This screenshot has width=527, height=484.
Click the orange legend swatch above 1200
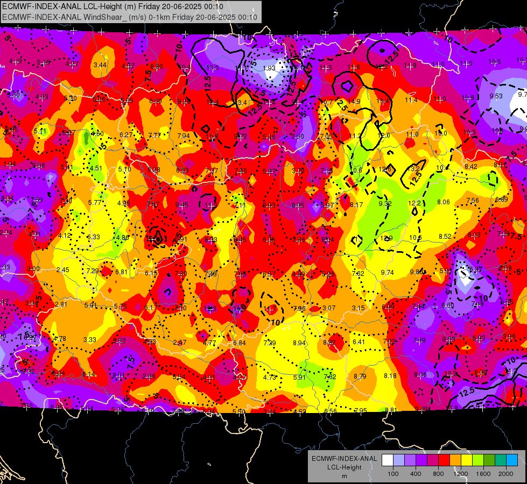click(x=455, y=460)
